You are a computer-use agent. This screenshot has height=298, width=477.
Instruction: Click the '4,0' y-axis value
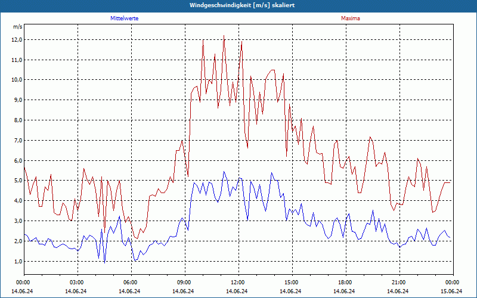click(x=18, y=201)
